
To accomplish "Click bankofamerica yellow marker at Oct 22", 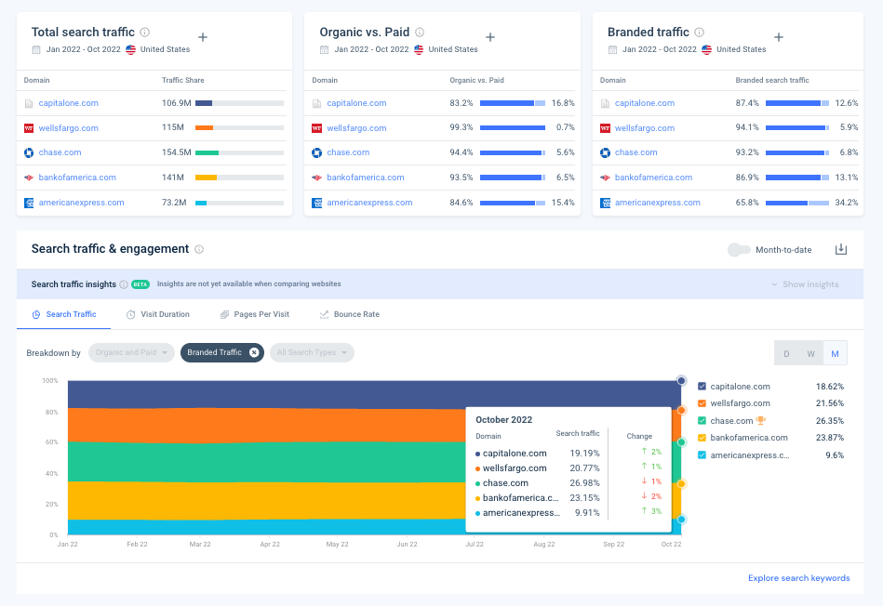I will [681, 484].
